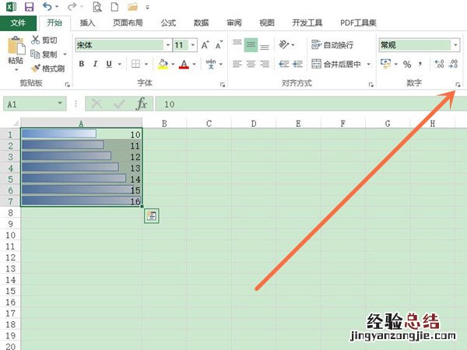Click the Quick Analysis icon below the selection
The width and height of the screenshot is (467, 350).
tap(152, 216)
